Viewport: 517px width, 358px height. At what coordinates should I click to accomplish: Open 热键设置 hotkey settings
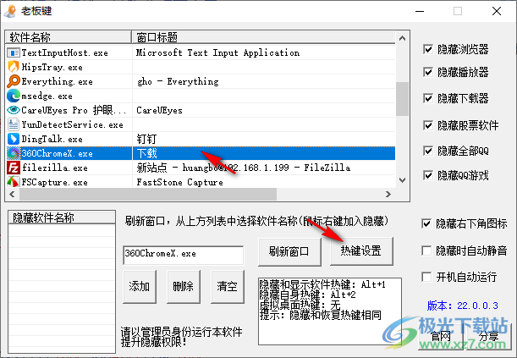[361, 251]
